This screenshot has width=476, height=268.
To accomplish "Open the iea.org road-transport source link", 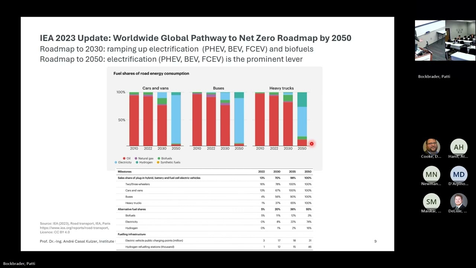I will coord(74,228).
